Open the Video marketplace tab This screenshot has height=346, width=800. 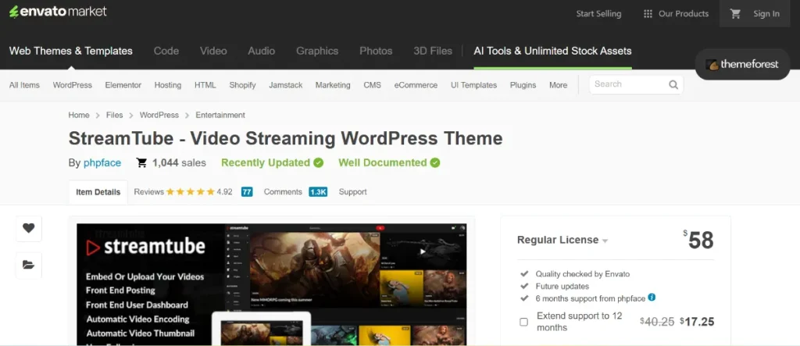click(x=213, y=51)
